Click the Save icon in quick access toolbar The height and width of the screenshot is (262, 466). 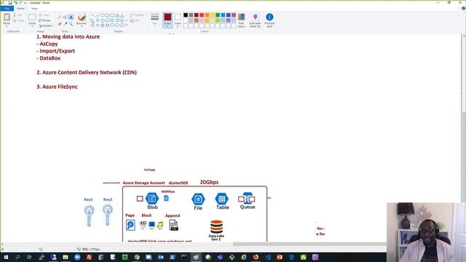pyautogui.click(x=9, y=3)
